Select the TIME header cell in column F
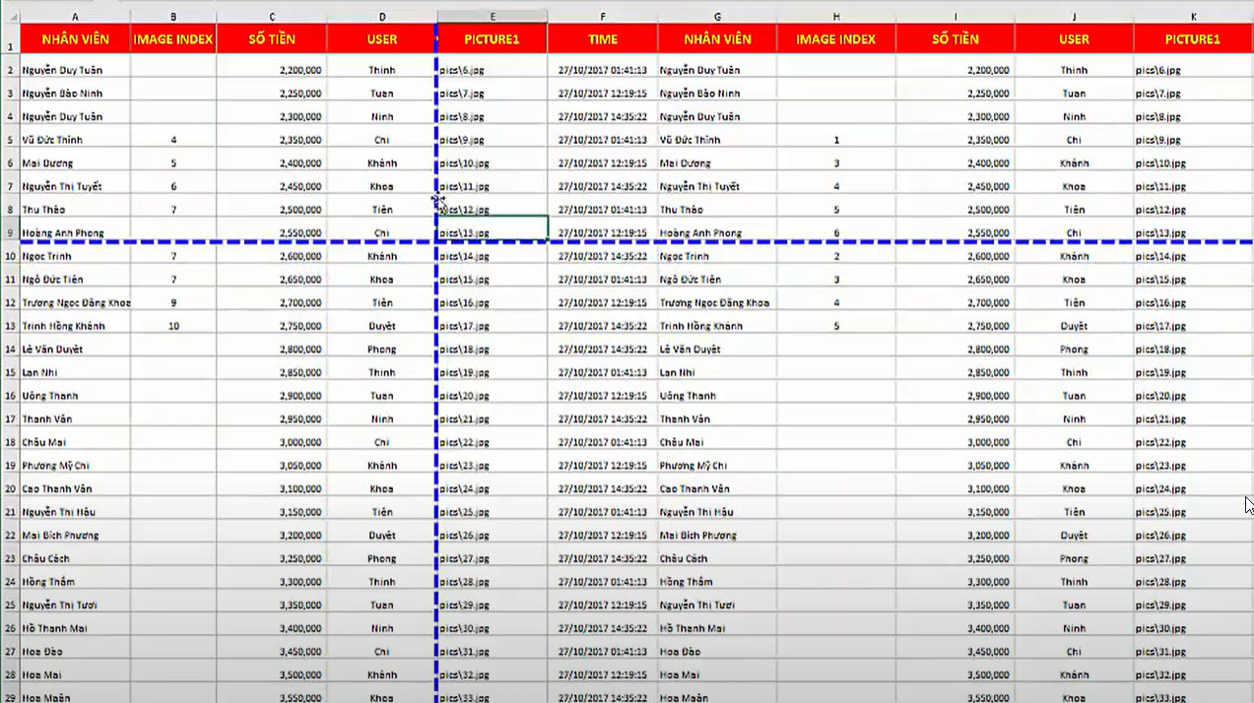1254x703 pixels. click(x=602, y=39)
